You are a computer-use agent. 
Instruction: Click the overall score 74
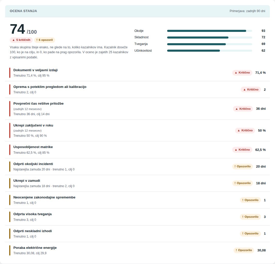pos(17,29)
